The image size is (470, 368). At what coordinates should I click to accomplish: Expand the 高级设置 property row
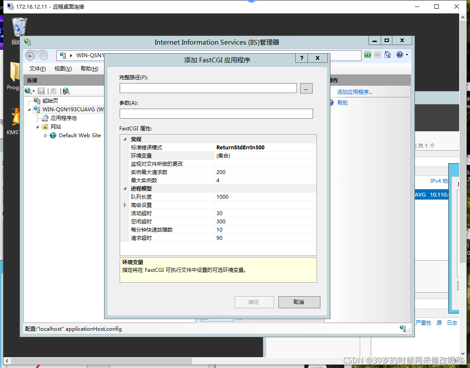coord(125,205)
